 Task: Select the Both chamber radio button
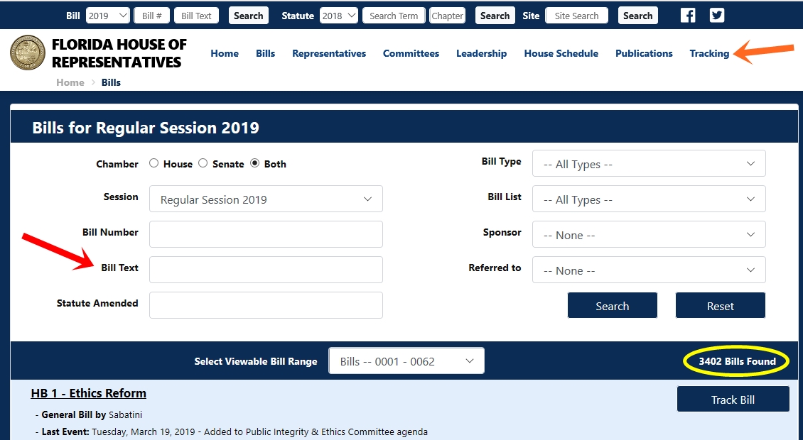[254, 163]
